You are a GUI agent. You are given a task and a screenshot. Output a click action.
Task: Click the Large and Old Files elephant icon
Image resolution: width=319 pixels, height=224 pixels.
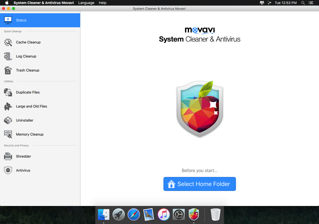(x=8, y=106)
